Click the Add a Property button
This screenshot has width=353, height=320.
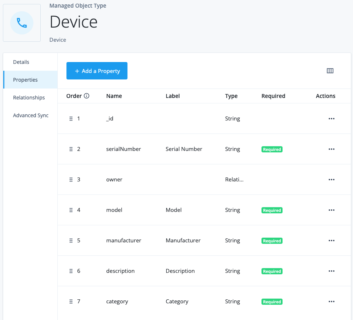pos(97,71)
